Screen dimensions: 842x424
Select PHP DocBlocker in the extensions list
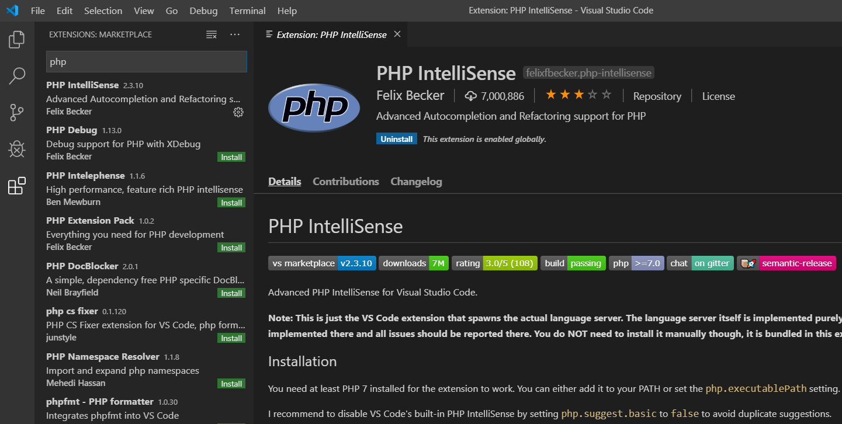(144, 279)
